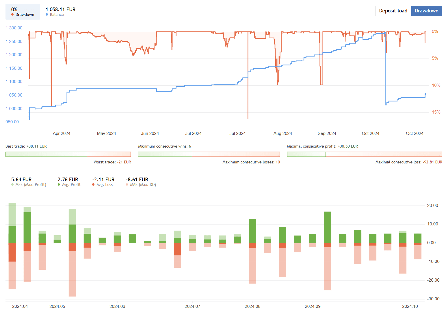Switch to the Deposit load view
Screen dimensions: 448x311
pyautogui.click(x=393, y=11)
